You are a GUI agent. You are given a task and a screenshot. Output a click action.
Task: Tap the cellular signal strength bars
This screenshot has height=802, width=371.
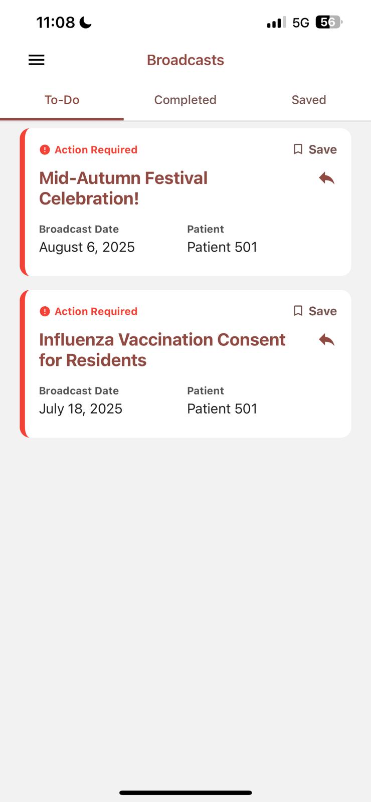pos(276,22)
